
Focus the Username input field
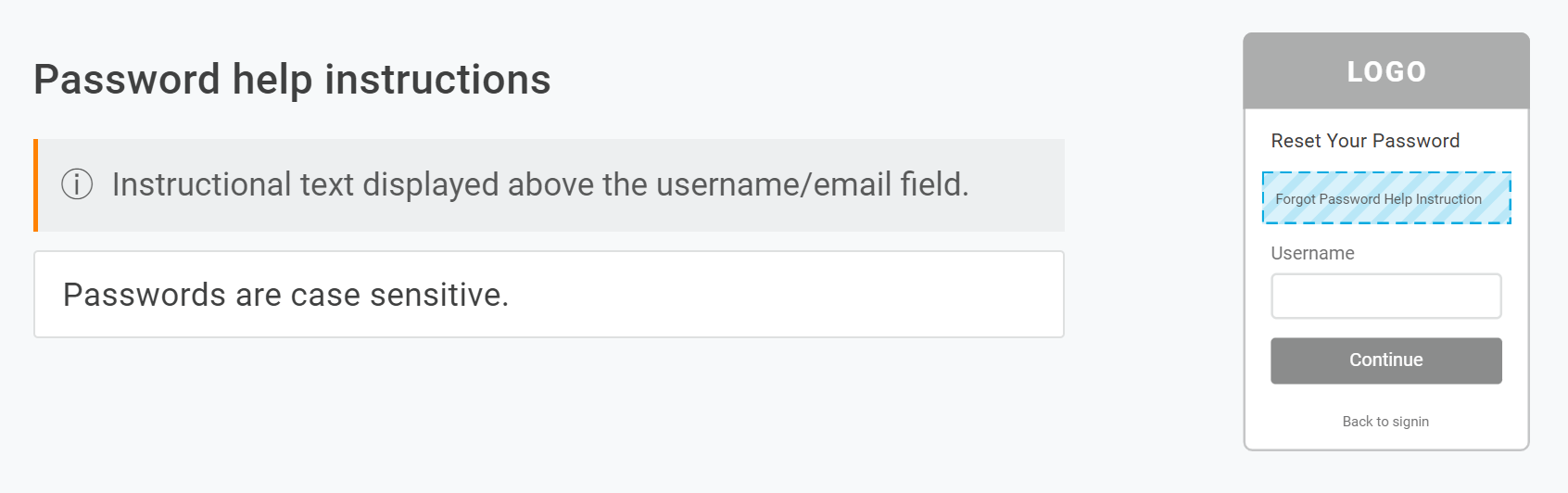[1386, 297]
